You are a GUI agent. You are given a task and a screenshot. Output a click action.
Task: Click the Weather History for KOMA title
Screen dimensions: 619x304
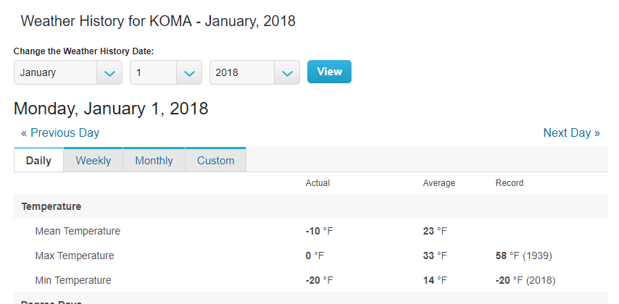click(x=158, y=21)
